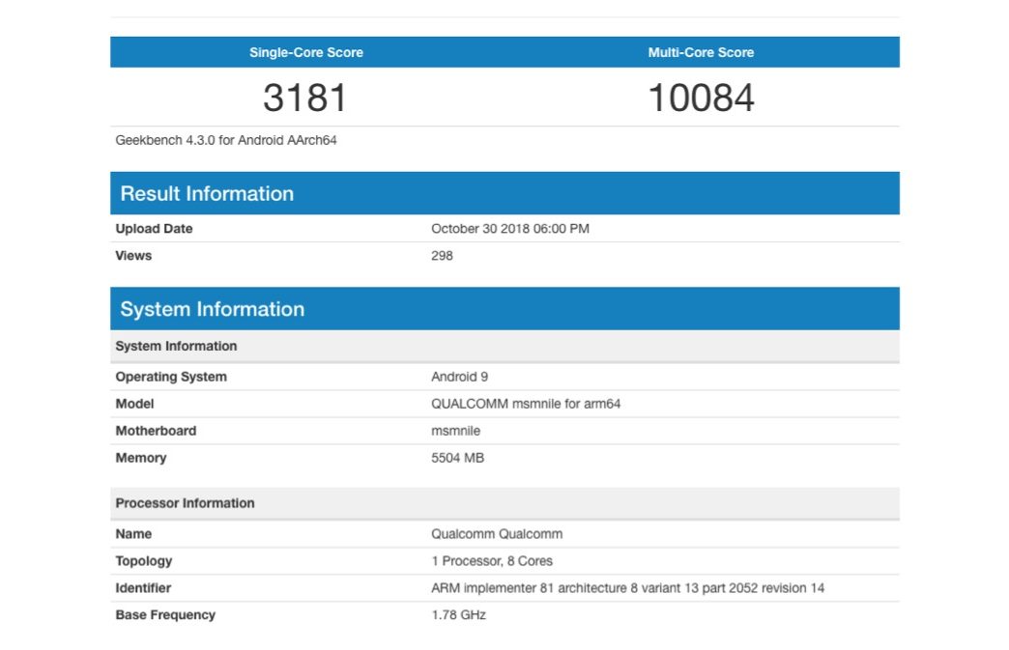Click the blue System Information section header
1009x650 pixels.
[212, 309]
